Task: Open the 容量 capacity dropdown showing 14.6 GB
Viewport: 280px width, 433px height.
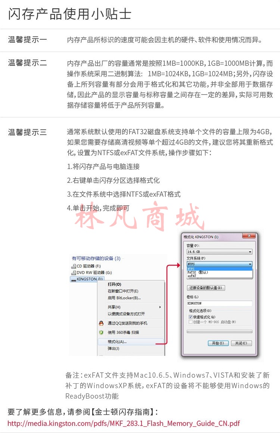Action: pyautogui.click(x=220, y=252)
